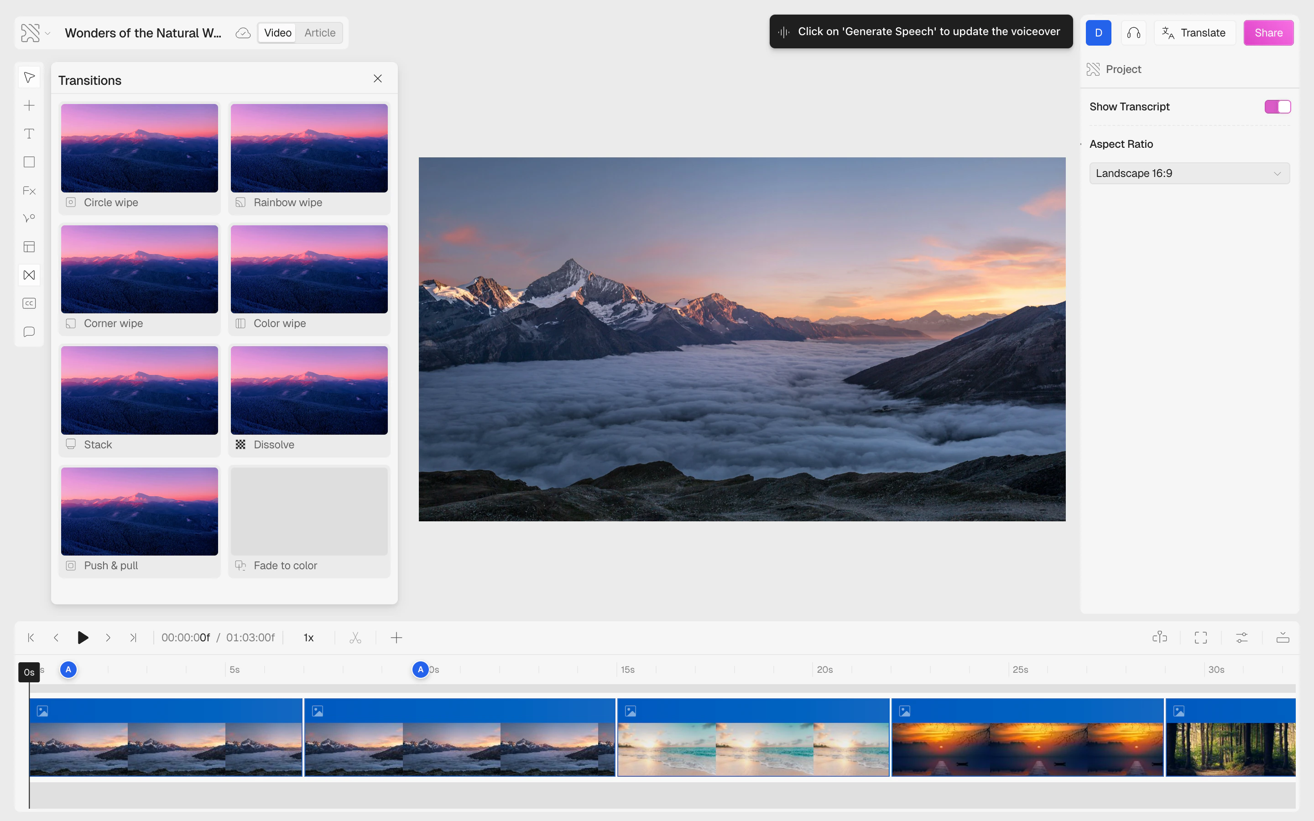
Task: Click the Translate button
Action: [x=1194, y=32]
